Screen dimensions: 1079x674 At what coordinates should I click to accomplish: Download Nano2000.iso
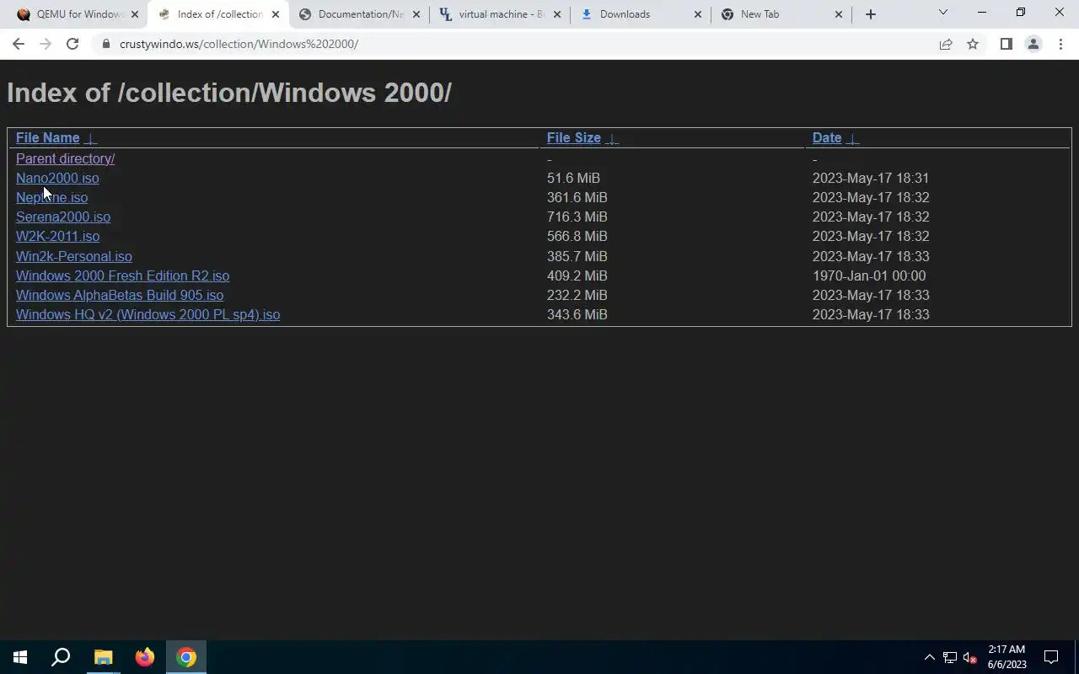57,178
